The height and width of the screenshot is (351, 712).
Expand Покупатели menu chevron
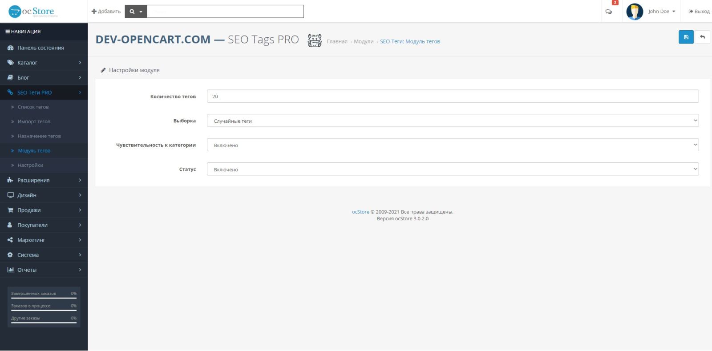[x=80, y=225]
